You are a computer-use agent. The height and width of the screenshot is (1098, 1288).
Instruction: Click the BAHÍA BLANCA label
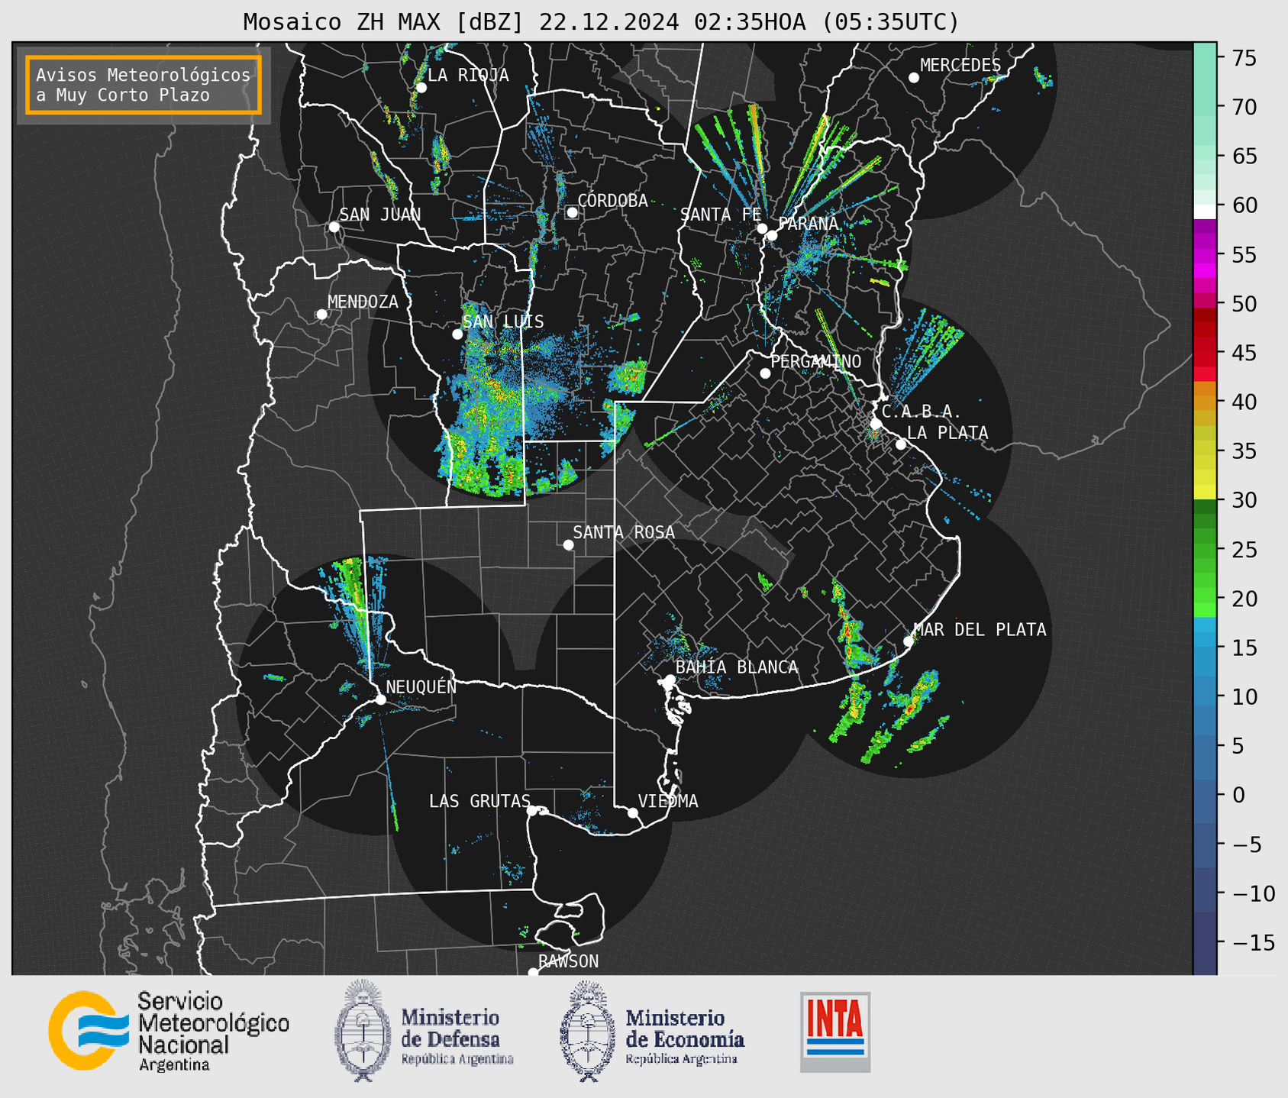(737, 667)
